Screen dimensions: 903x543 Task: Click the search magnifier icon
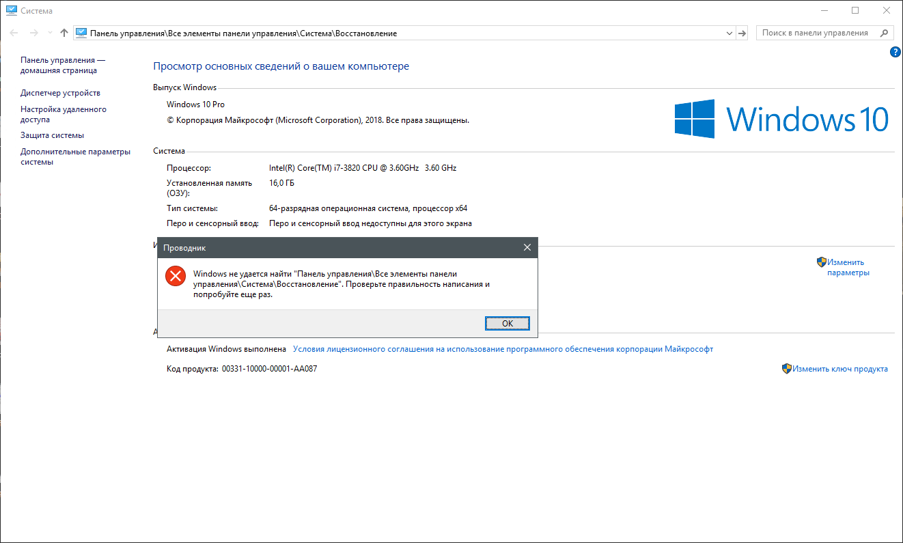point(885,33)
